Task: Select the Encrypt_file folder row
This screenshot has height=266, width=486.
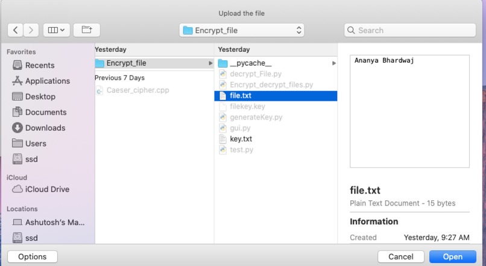Action: pos(154,63)
